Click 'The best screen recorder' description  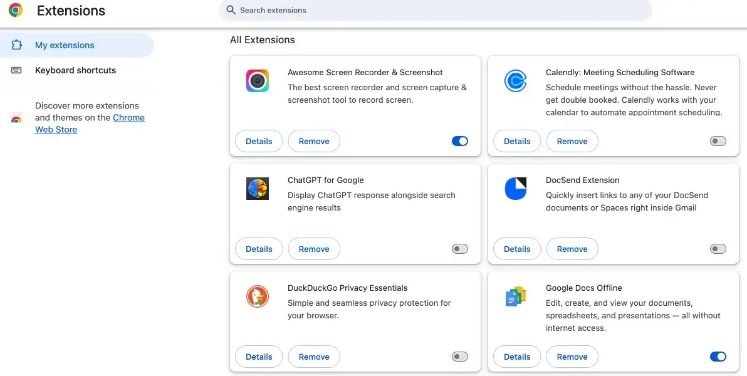[x=377, y=94]
